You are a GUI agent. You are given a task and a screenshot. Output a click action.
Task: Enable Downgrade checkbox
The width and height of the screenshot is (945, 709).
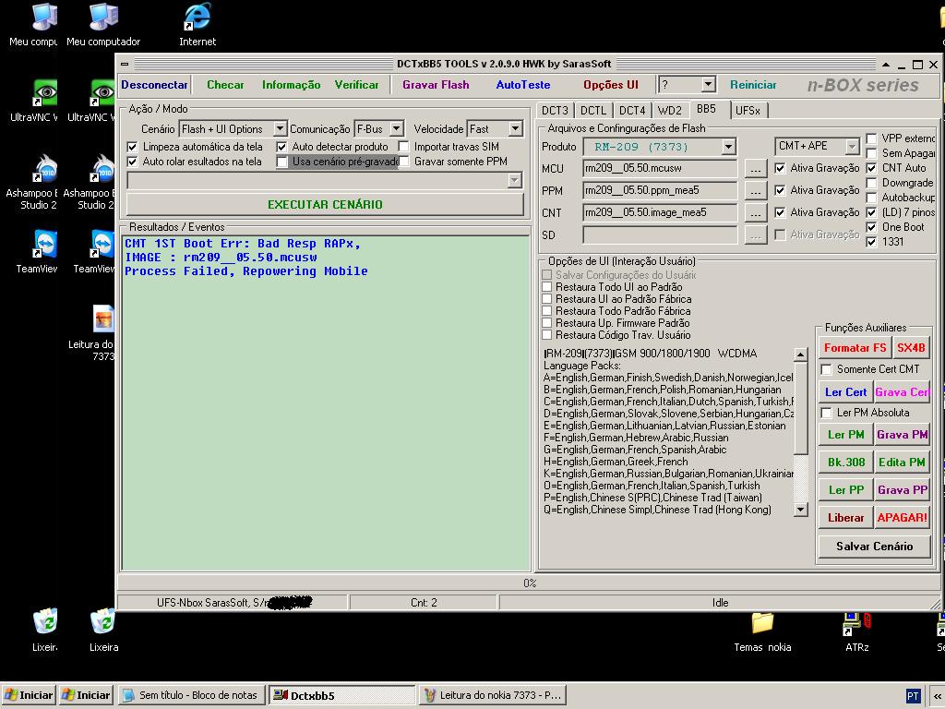point(871,183)
